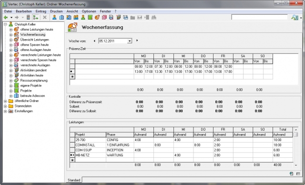The height and width of the screenshot is (185, 305).
Task: Select betreute Adressen in the tree
Action: point(32,96)
